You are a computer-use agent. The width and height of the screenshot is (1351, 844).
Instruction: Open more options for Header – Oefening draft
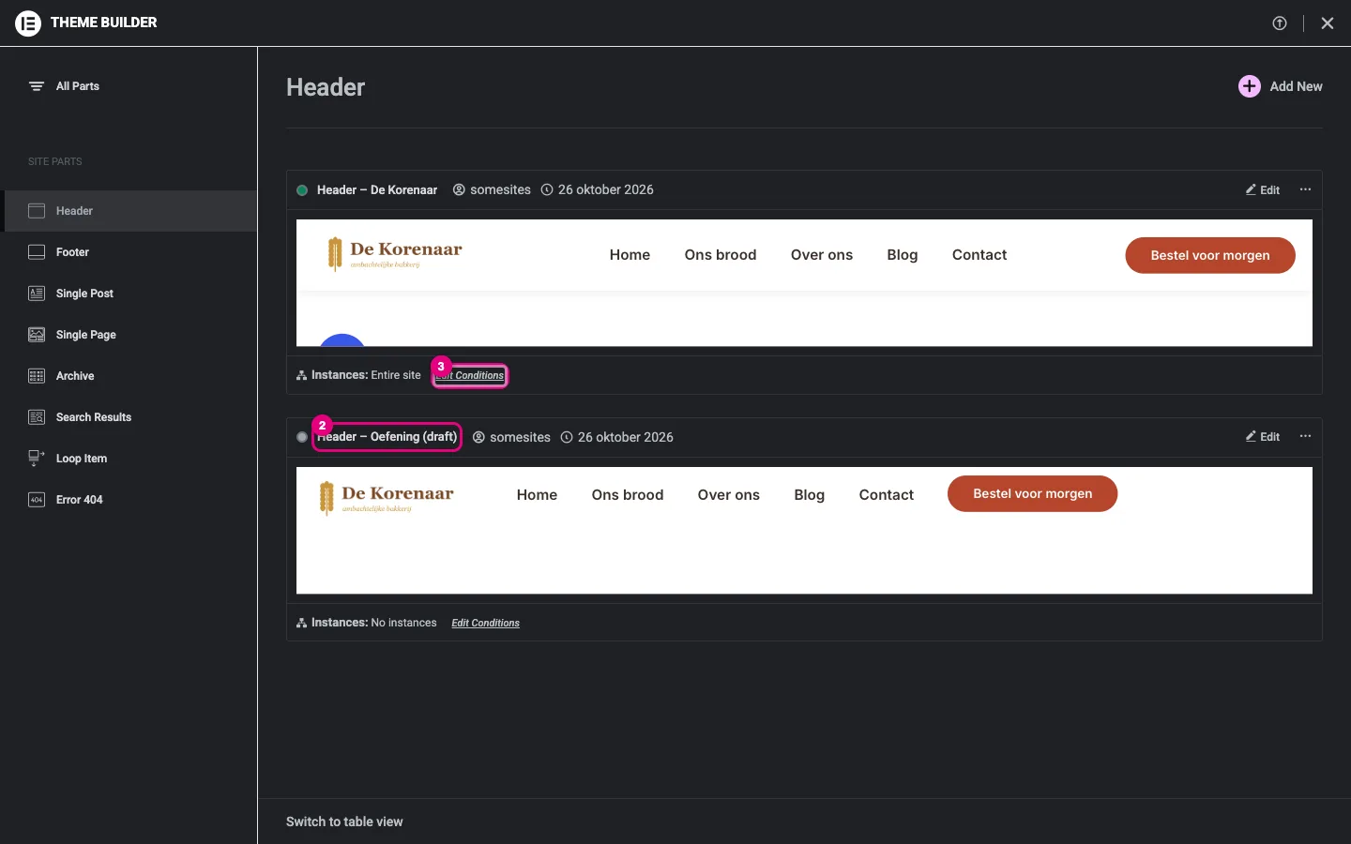click(1305, 437)
